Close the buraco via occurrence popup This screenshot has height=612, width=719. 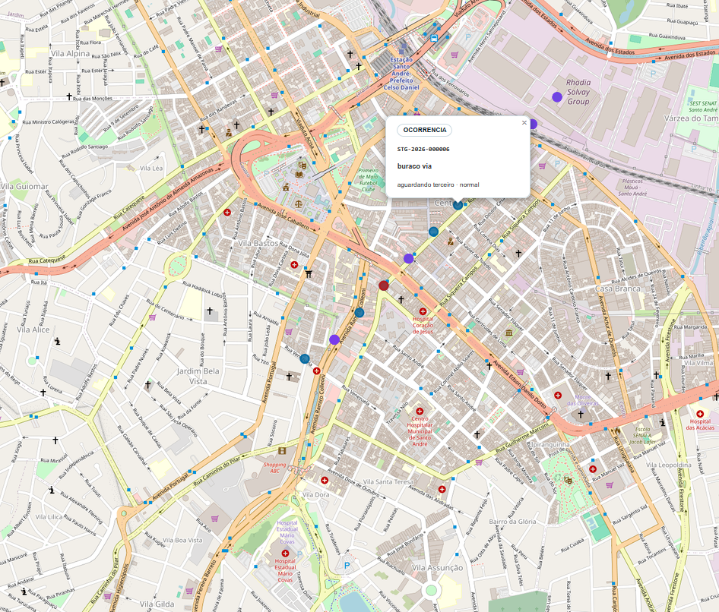click(524, 123)
